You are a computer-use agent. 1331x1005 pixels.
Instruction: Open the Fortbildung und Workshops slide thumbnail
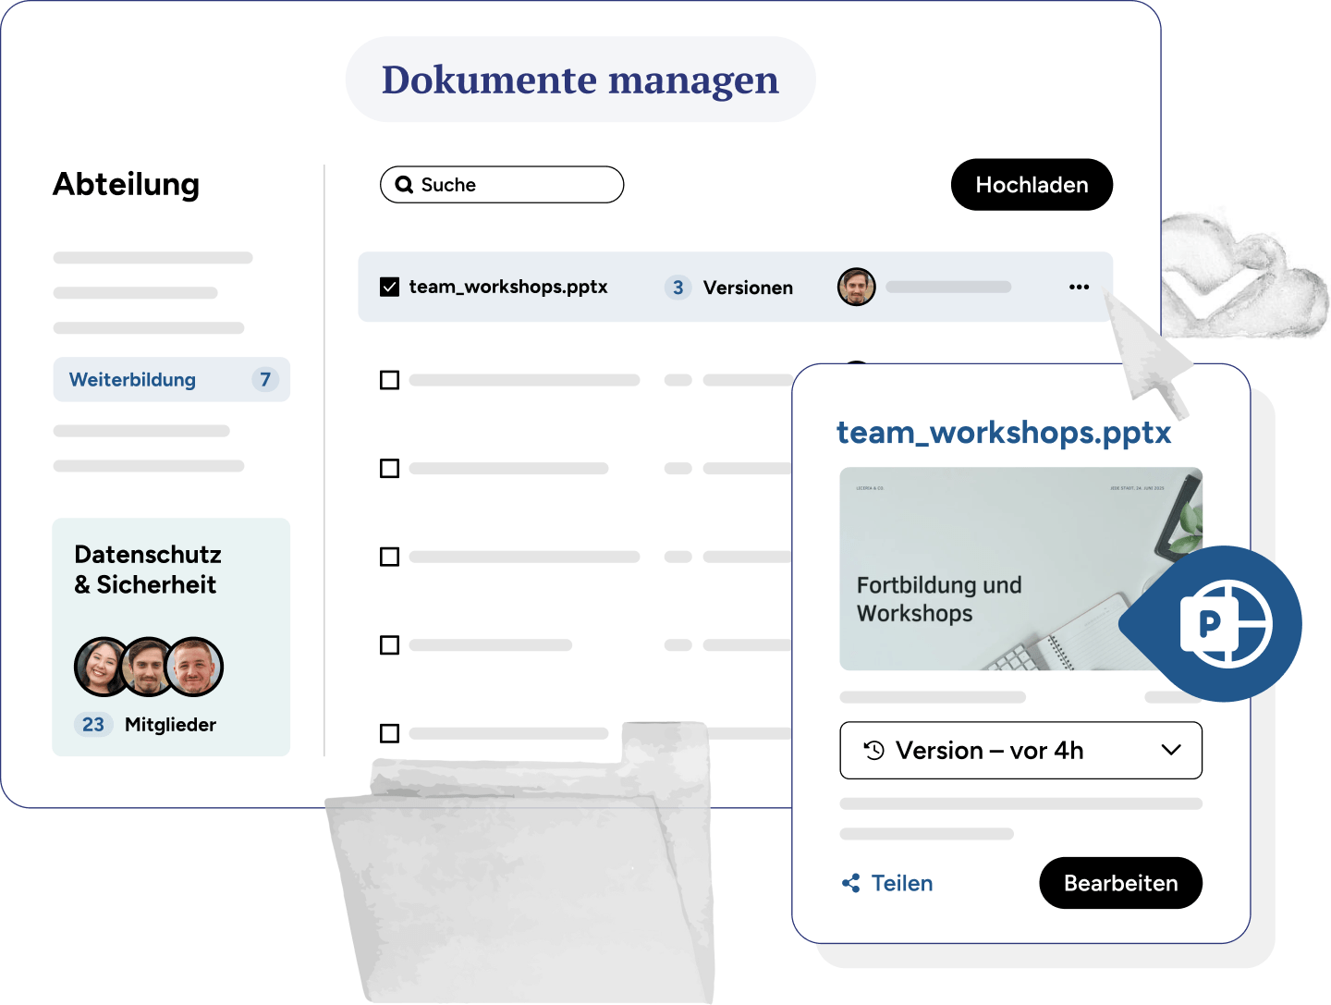coord(989,569)
